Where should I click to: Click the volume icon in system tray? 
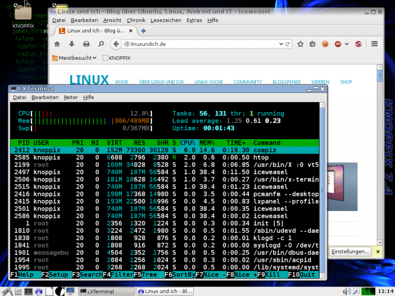[x=346, y=291]
